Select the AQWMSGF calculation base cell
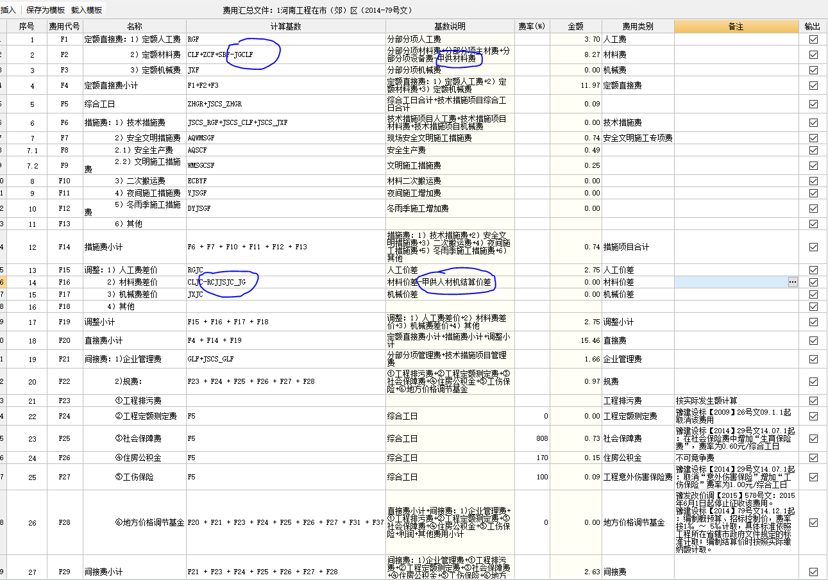 285,138
